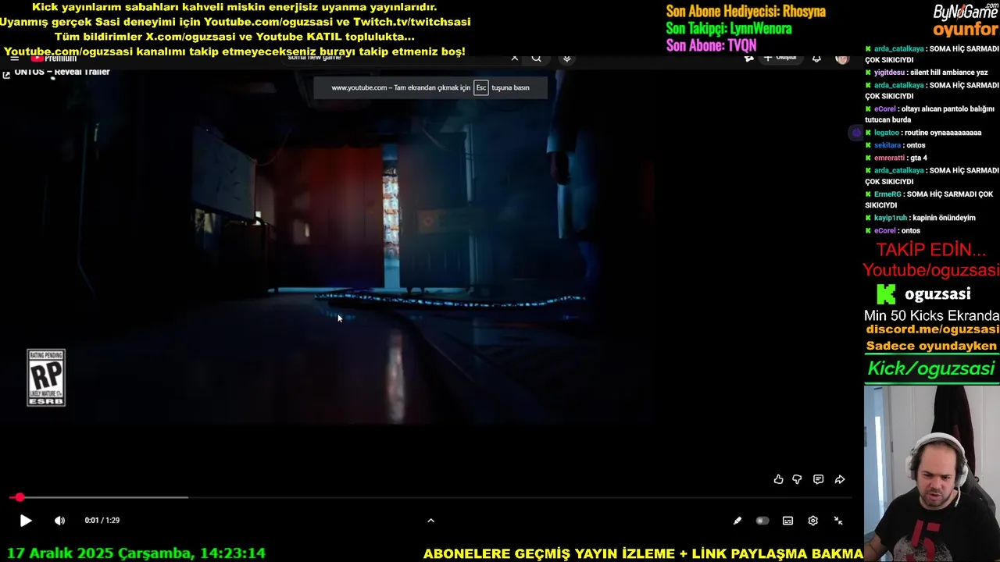
Task: Click 'Son Abone: TVQN' text
Action: [711, 46]
